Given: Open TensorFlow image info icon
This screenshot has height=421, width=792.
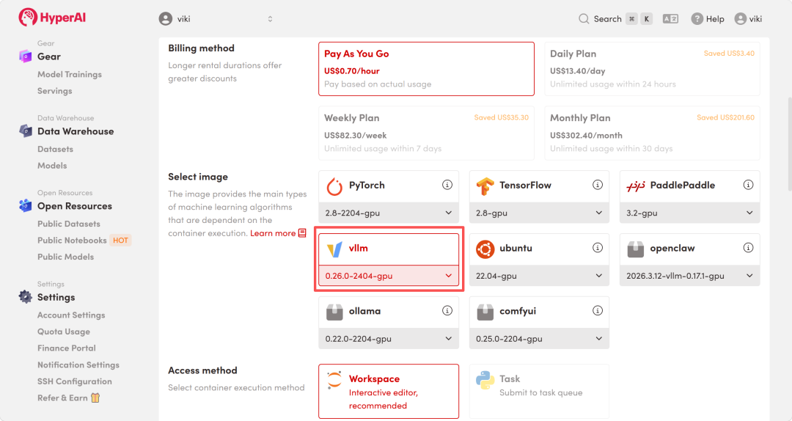Looking at the screenshot, I should 598,185.
